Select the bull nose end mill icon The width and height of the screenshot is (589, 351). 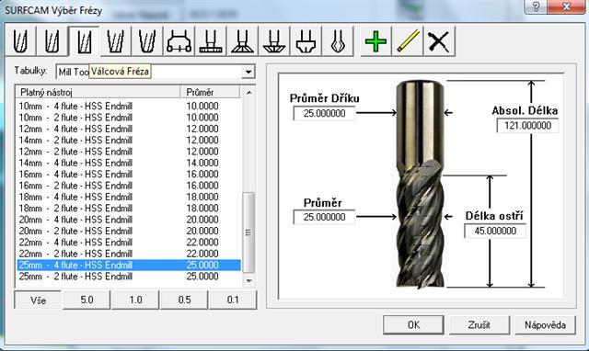click(x=52, y=41)
